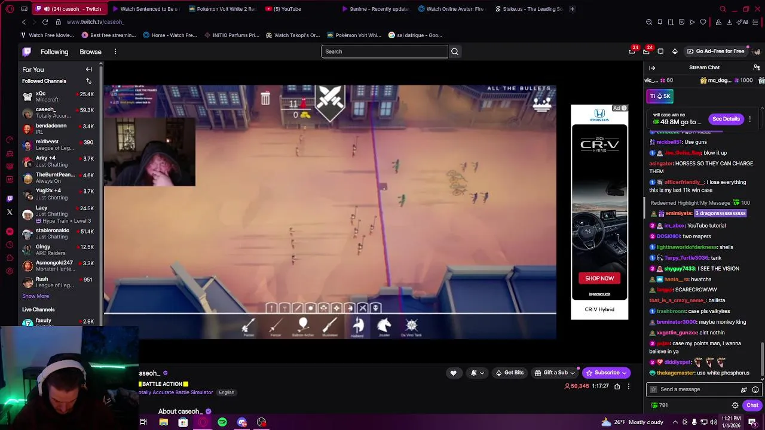Open the Browse menu item
765x430 pixels.
(x=91, y=52)
